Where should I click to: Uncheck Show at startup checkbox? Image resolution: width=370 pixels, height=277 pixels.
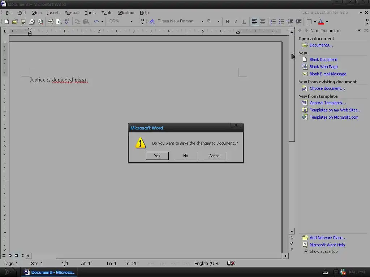306,251
